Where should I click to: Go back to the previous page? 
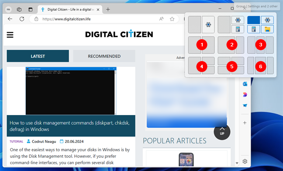[x=10, y=19]
